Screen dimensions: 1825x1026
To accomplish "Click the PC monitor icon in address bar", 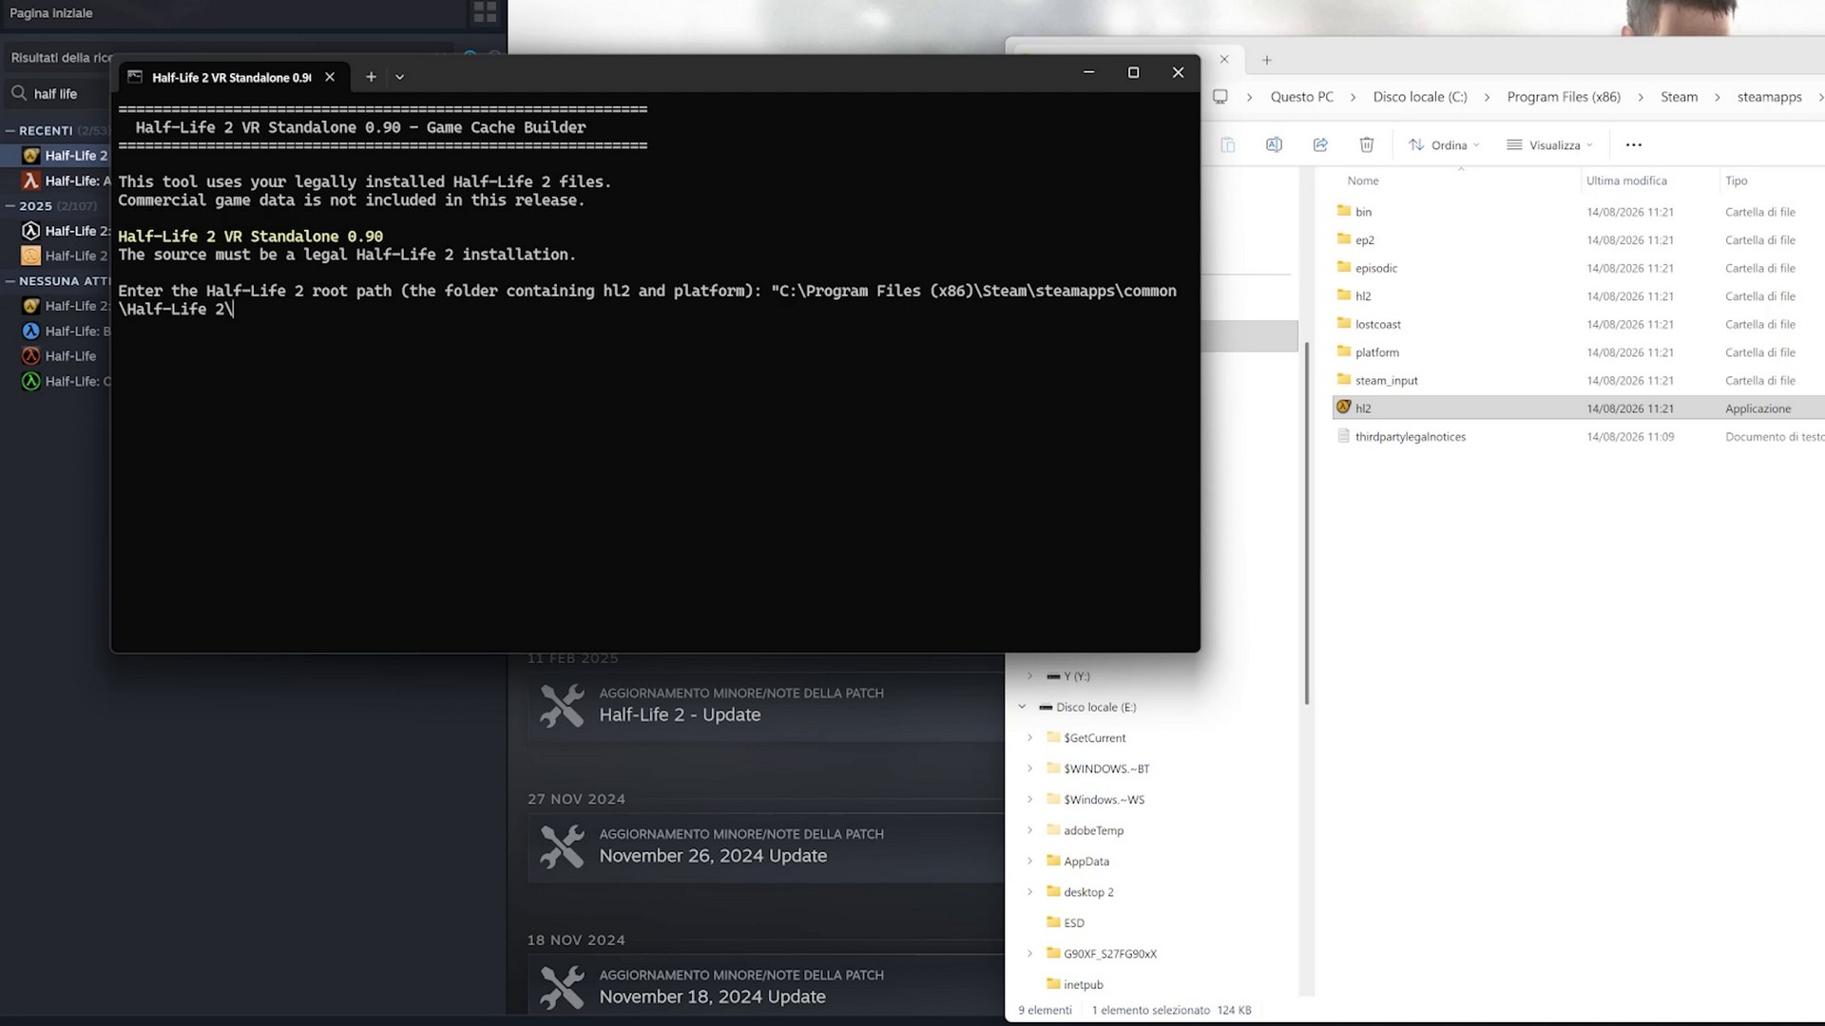I will click(x=1220, y=97).
